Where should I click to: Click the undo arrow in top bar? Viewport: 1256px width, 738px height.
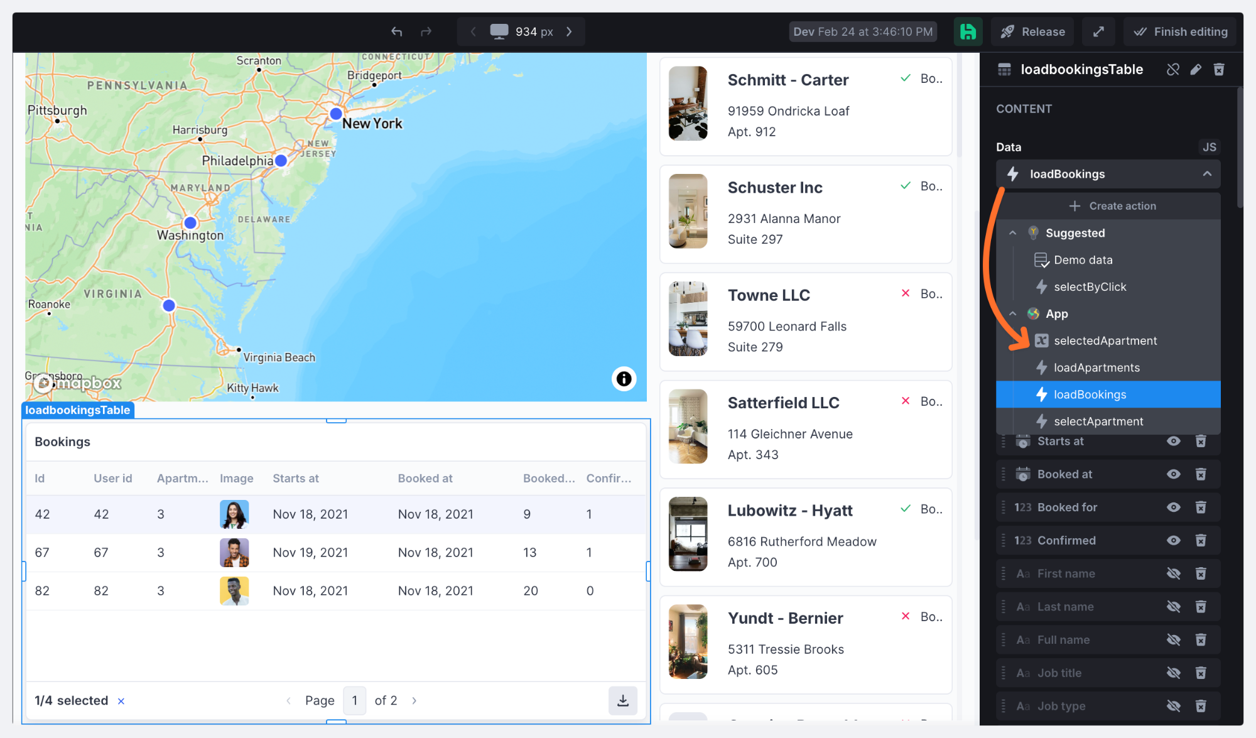(x=396, y=31)
